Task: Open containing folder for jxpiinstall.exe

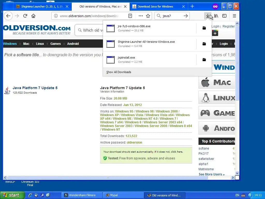Action: point(204,60)
